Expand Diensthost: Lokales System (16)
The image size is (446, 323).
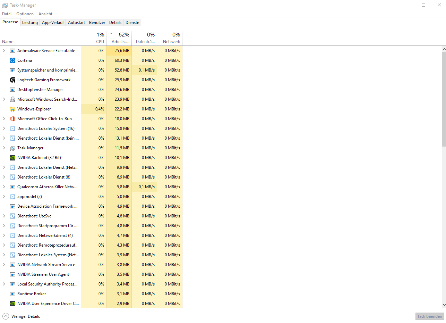tap(4, 129)
